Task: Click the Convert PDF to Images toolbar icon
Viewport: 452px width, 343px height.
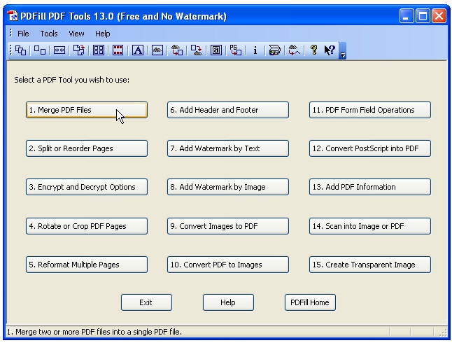Action: coord(197,50)
